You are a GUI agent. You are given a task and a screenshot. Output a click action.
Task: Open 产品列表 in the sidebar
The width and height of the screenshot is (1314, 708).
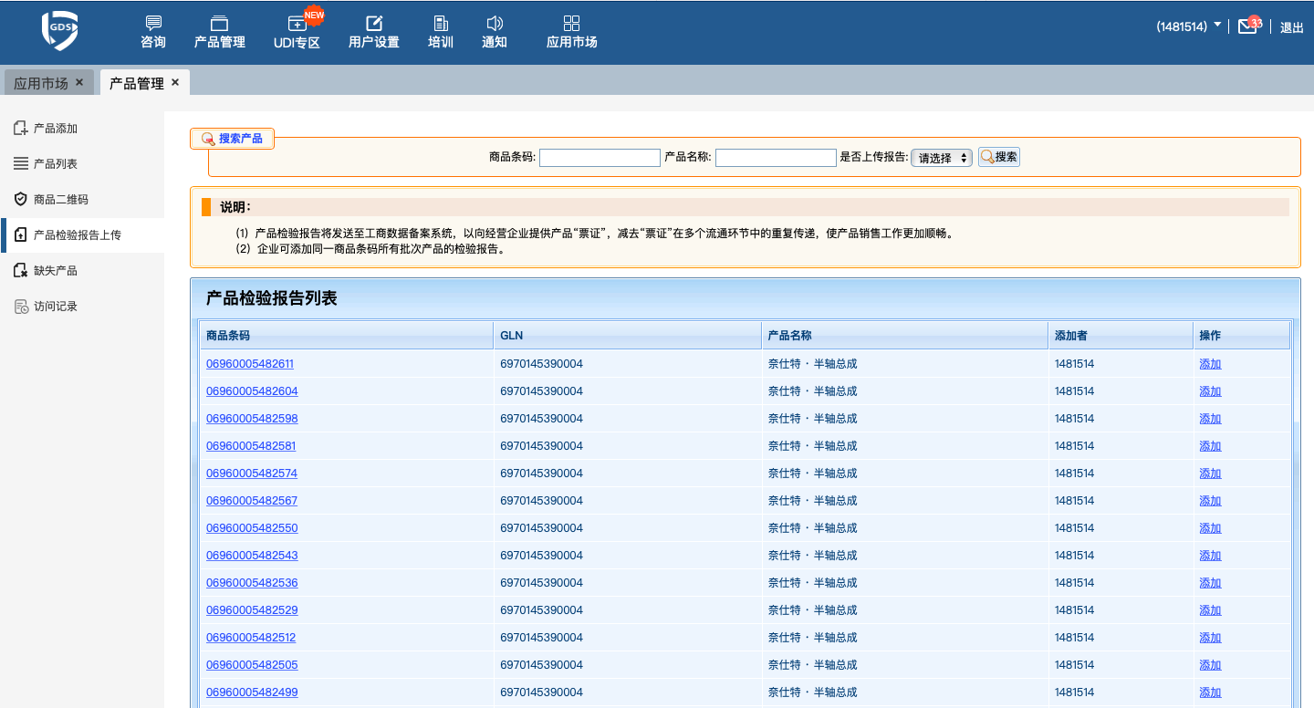click(x=82, y=164)
